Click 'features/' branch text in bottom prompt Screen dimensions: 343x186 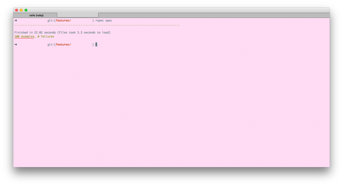(x=63, y=45)
